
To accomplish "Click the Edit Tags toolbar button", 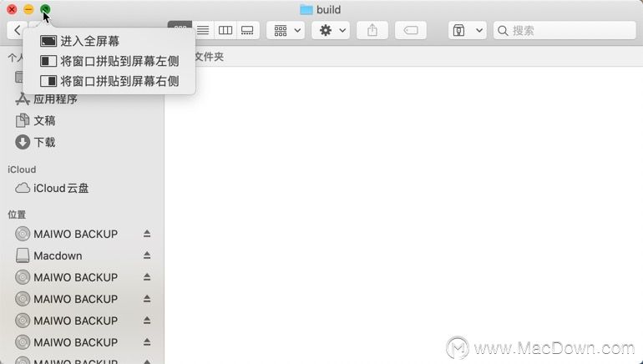I will click(411, 30).
